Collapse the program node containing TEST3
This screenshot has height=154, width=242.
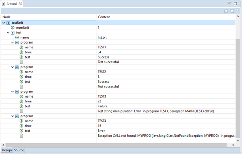[13, 92]
